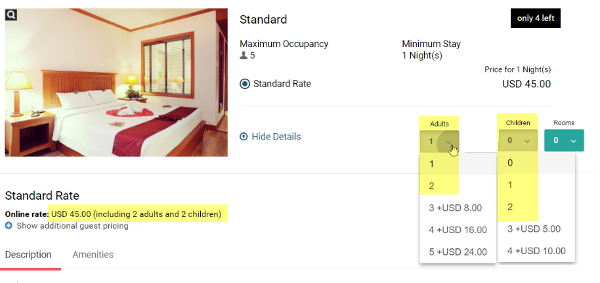The width and height of the screenshot is (600, 283).
Task: Click the magnifier icon on room photo
Action: coord(11,14)
